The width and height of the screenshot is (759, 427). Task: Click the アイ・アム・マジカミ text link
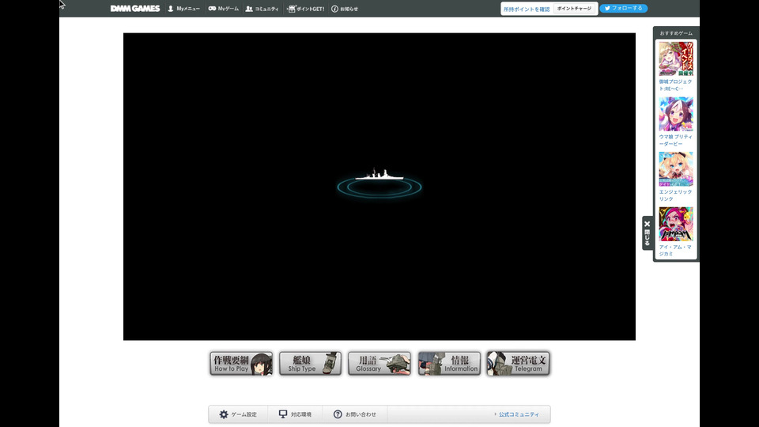coord(675,251)
